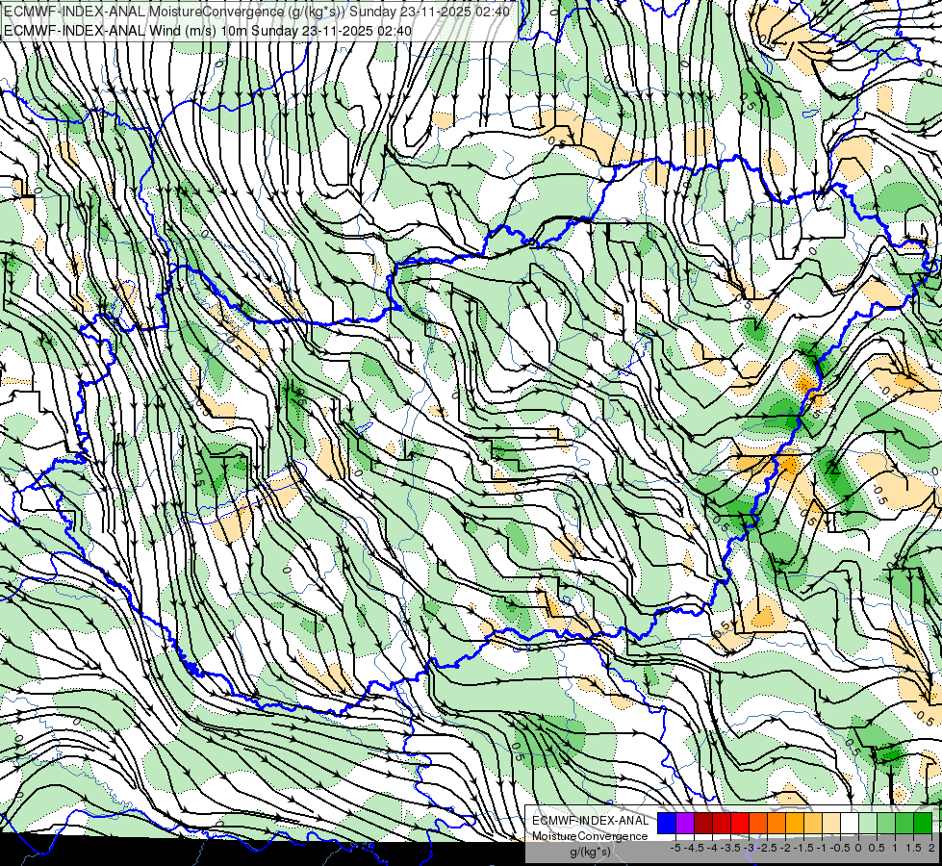
Task: Click the '-2.5' legend tick label
Action: tap(767, 848)
